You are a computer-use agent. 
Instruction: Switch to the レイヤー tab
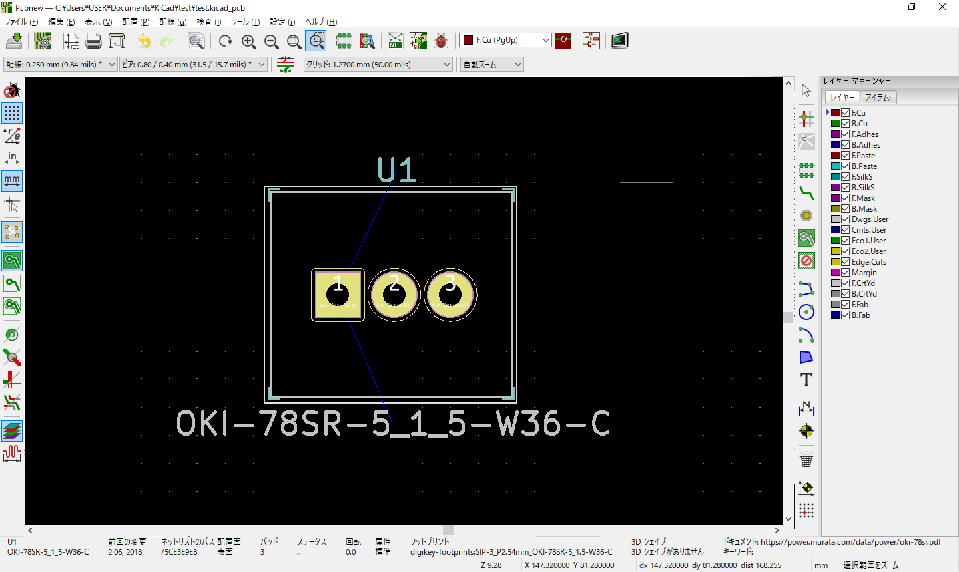842,98
